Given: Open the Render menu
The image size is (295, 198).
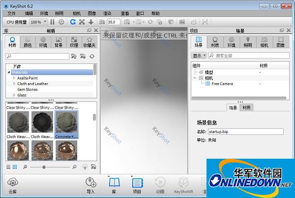Looking at the screenshot, I should pyautogui.click(x=107, y=14).
